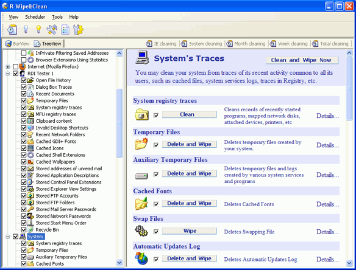Image resolution: width=356 pixels, height=270 pixels.
Task: Switch to BarView mode
Action: pos(18,44)
